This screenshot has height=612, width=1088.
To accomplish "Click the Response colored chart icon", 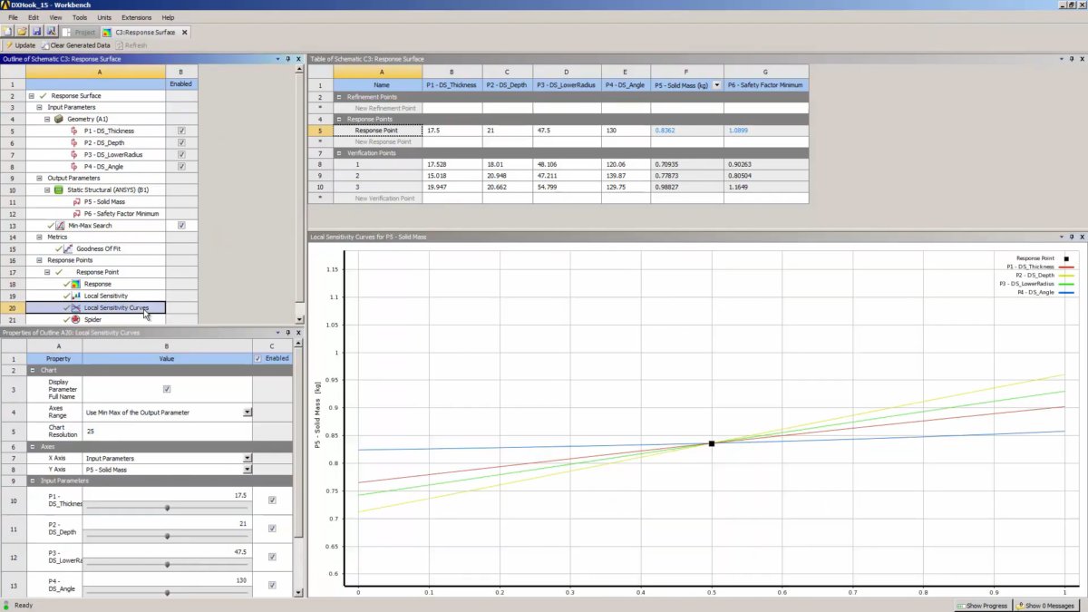I will coord(76,285).
